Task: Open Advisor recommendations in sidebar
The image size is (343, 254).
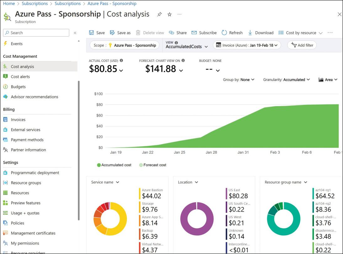Action: tap(34, 97)
